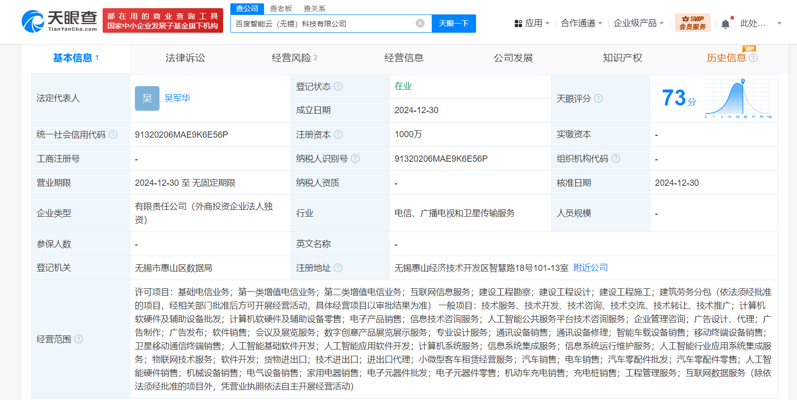Click the 73分 score value
Viewport: 797px width, 400px height.
pos(679,98)
